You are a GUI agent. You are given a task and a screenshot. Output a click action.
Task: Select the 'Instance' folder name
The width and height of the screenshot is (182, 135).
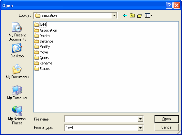pos(46,41)
